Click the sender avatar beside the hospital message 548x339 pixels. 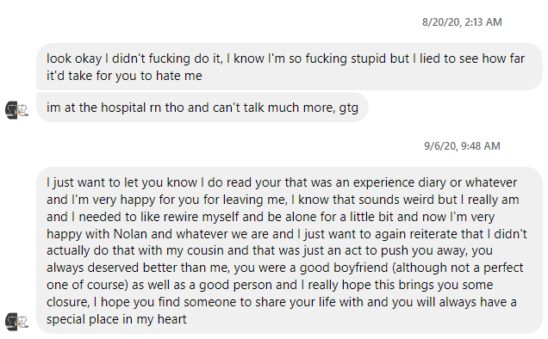[16, 110]
